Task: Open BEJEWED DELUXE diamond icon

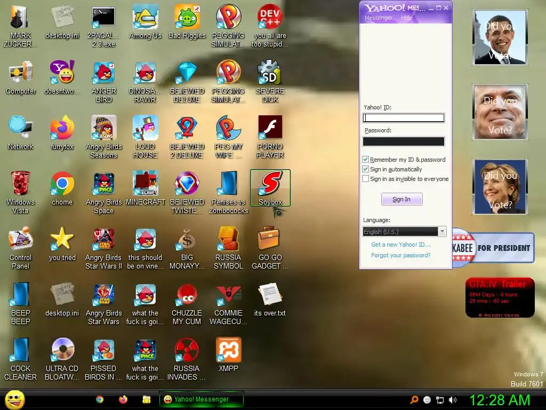Action: click(187, 82)
